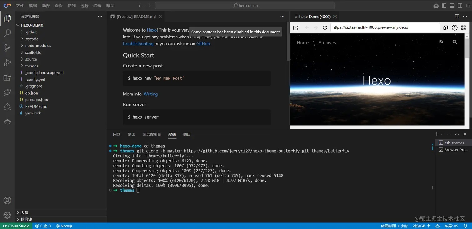Switch to the 问题 panel tab
The width and height of the screenshot is (472, 229).
[x=117, y=134]
